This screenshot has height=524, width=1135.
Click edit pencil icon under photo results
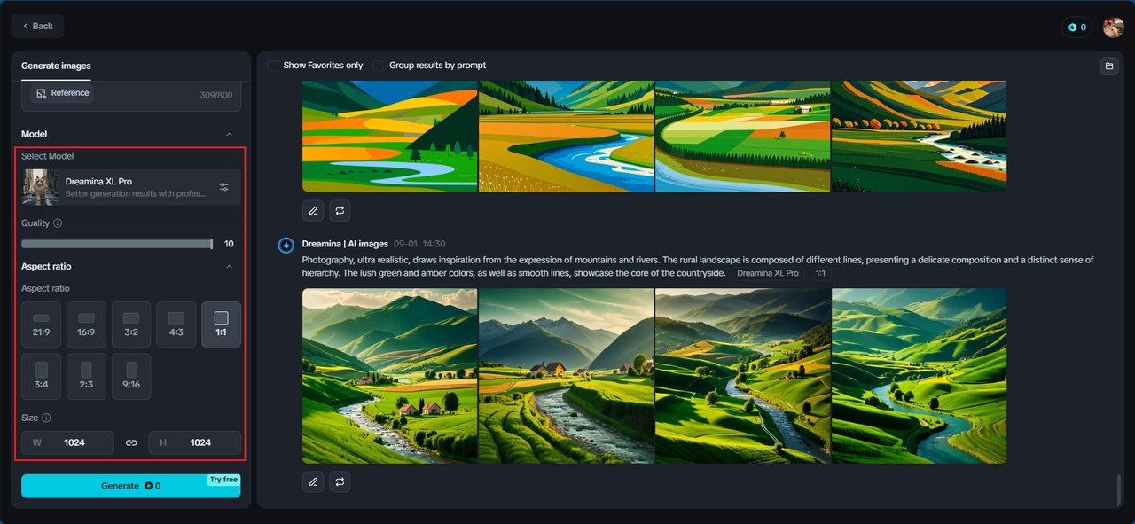pyautogui.click(x=313, y=482)
